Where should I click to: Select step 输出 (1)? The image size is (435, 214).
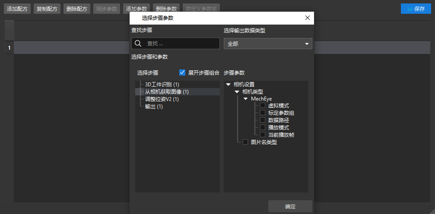coord(154,107)
